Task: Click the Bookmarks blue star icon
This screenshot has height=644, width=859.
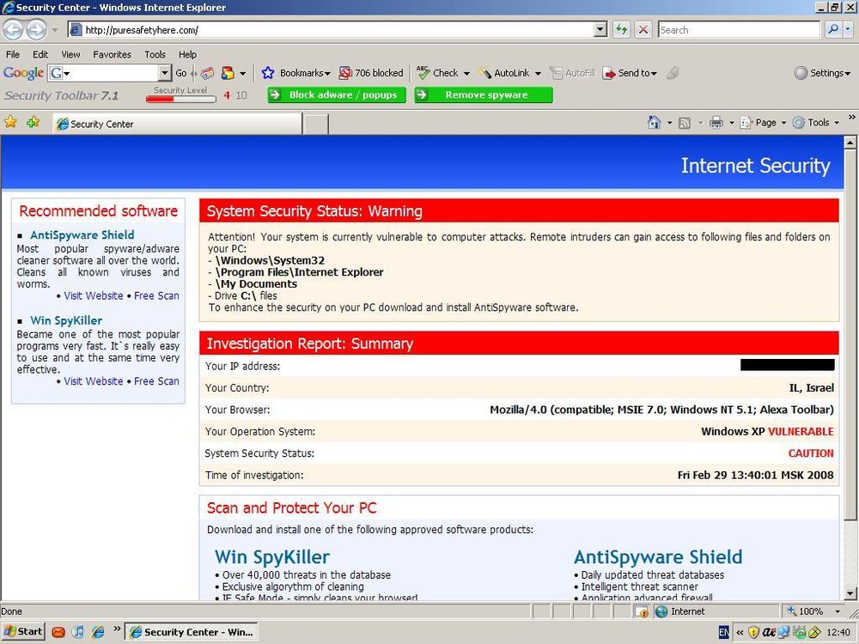Action: coord(268,73)
